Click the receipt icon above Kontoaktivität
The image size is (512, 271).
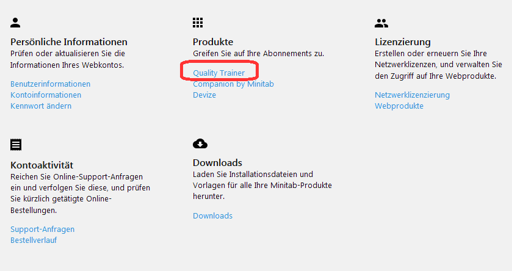click(x=16, y=145)
